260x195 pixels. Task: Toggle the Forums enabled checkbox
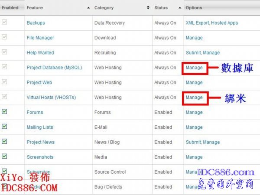point(4,112)
